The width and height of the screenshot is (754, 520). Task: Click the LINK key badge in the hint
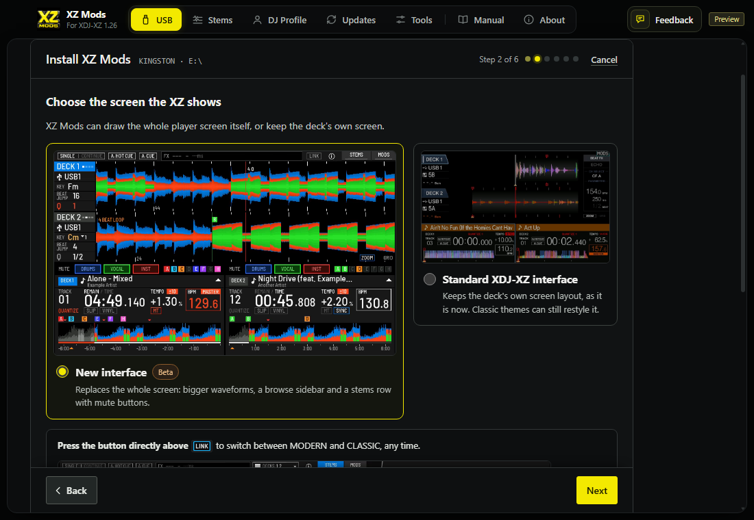pyautogui.click(x=202, y=445)
